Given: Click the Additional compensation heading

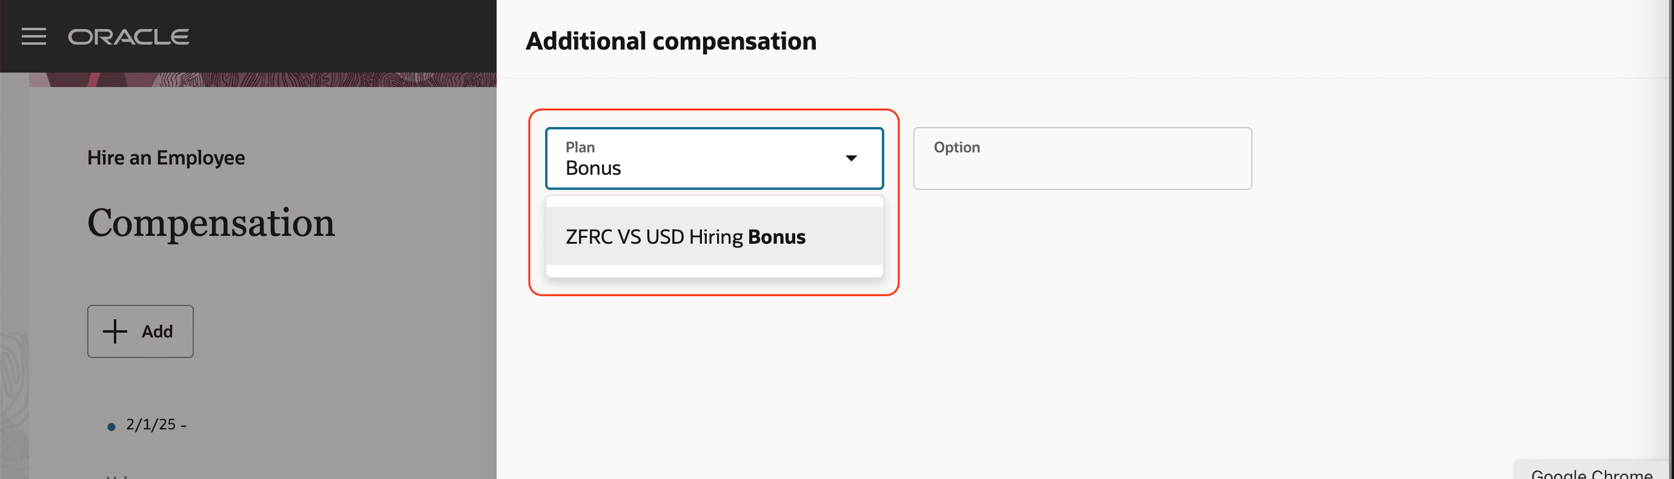Looking at the screenshot, I should click(670, 42).
